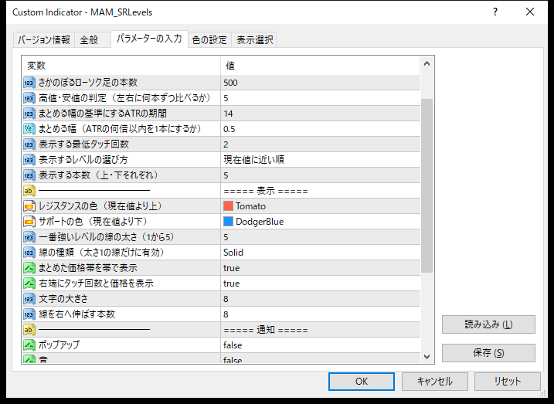Click the scrollbar down arrow
Image resolution: width=554 pixels, height=404 pixels.
coord(427,357)
